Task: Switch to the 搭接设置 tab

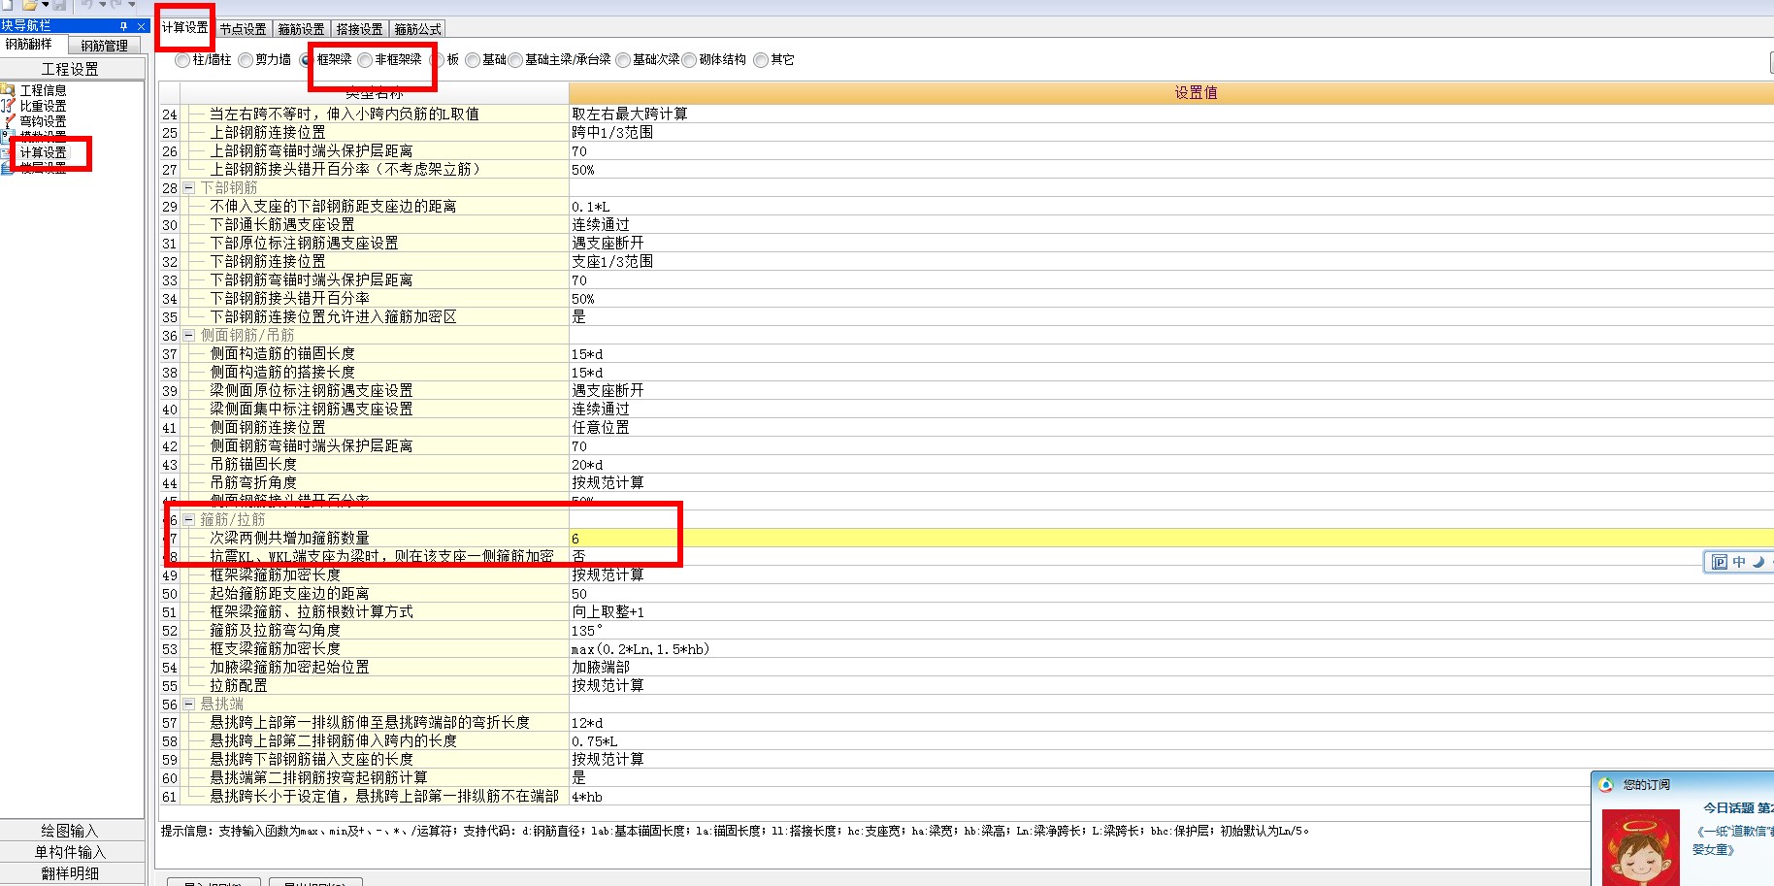Action: pyautogui.click(x=359, y=29)
